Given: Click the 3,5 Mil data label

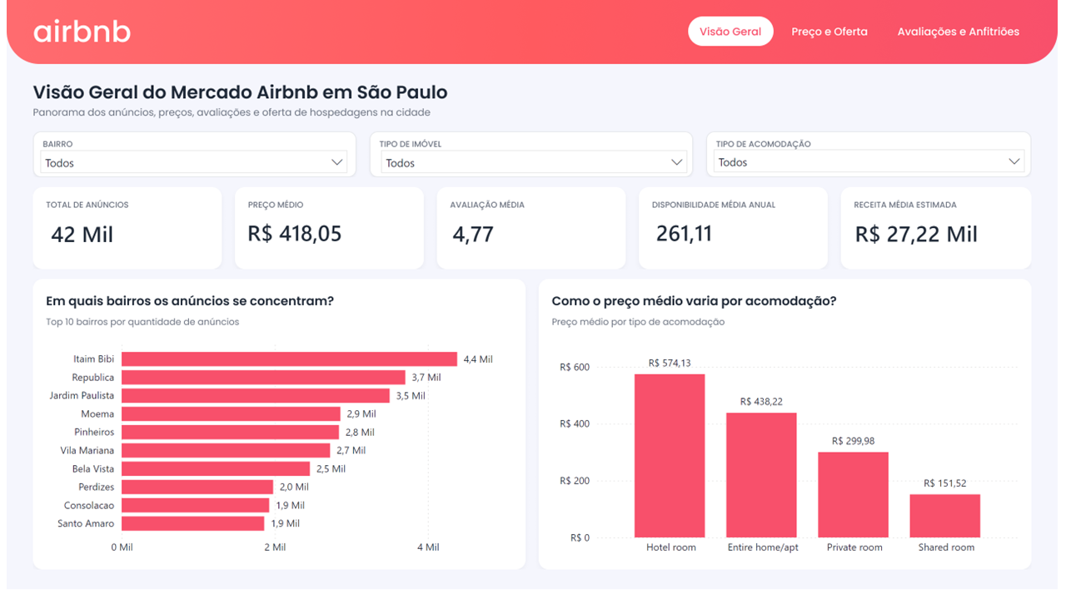Looking at the screenshot, I should point(410,396).
